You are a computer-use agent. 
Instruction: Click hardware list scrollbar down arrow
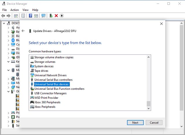[149, 108]
